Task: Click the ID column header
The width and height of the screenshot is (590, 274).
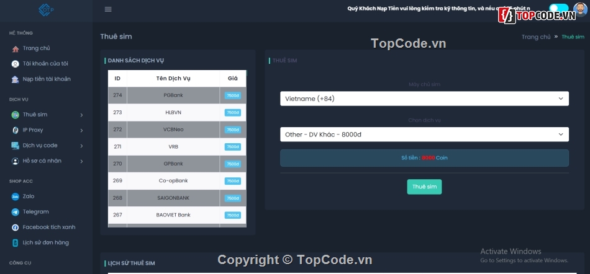Action: point(117,79)
